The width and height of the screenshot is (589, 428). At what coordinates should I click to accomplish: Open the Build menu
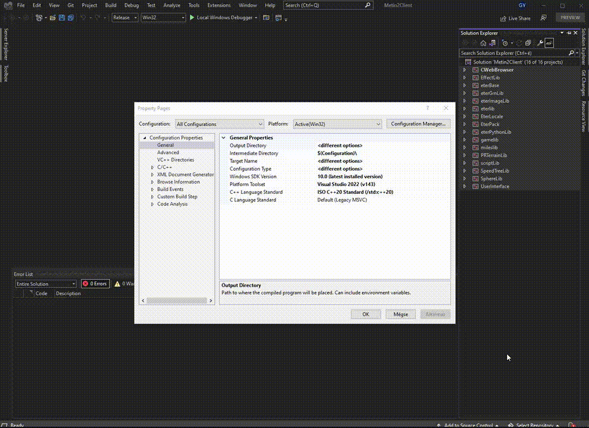pyautogui.click(x=111, y=5)
